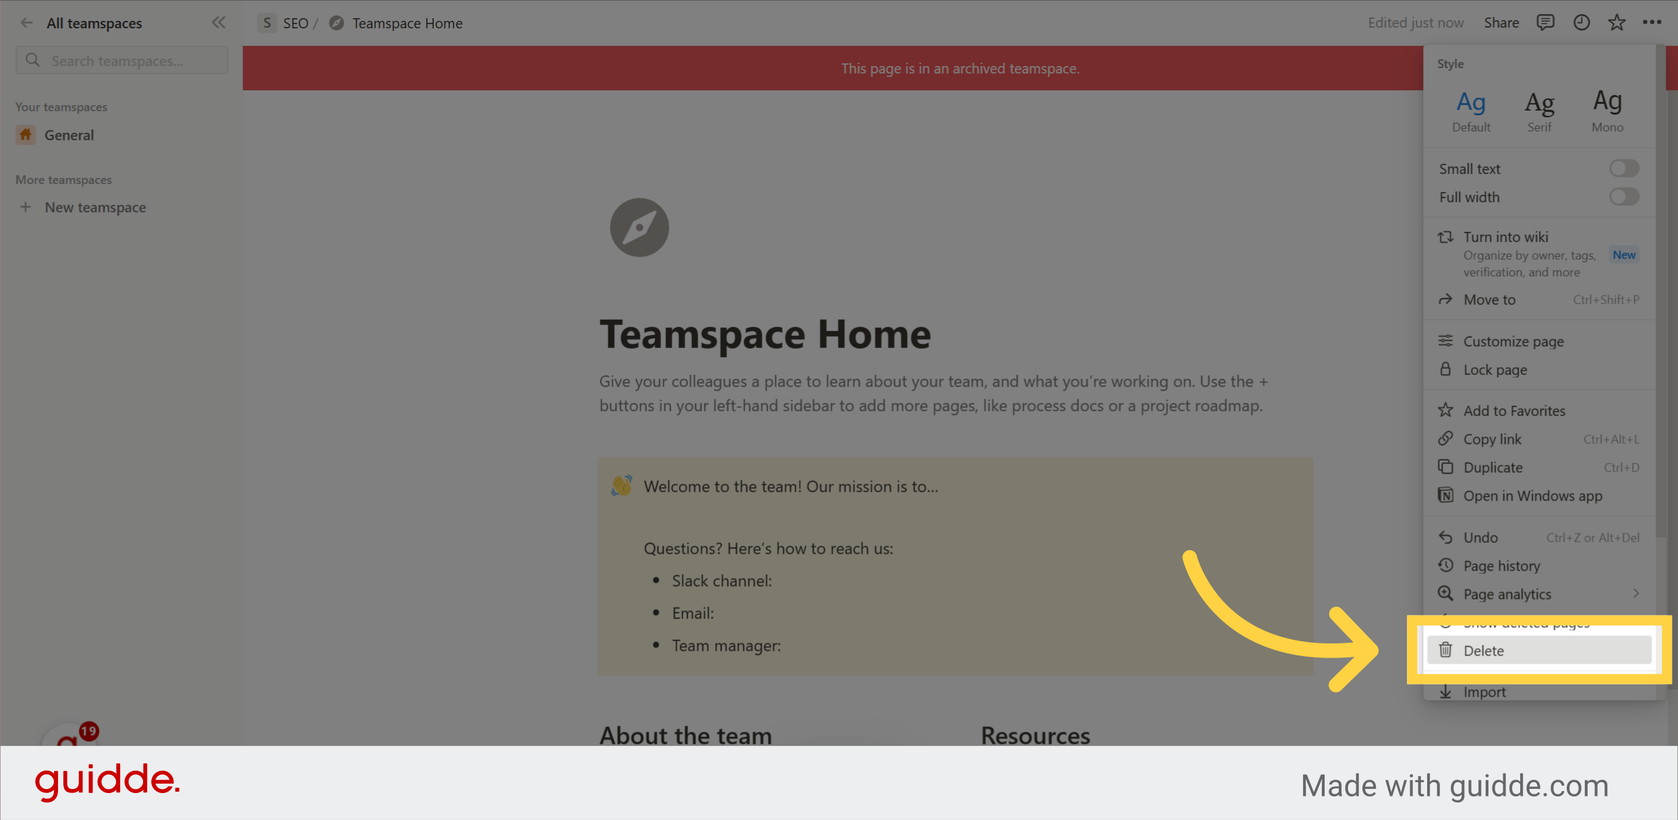Turn on Full width for the page

tap(1624, 196)
